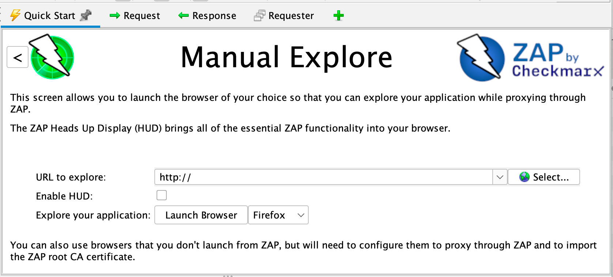Click the 'Enable HUD:' label text
The image size is (613, 277).
pos(64,196)
